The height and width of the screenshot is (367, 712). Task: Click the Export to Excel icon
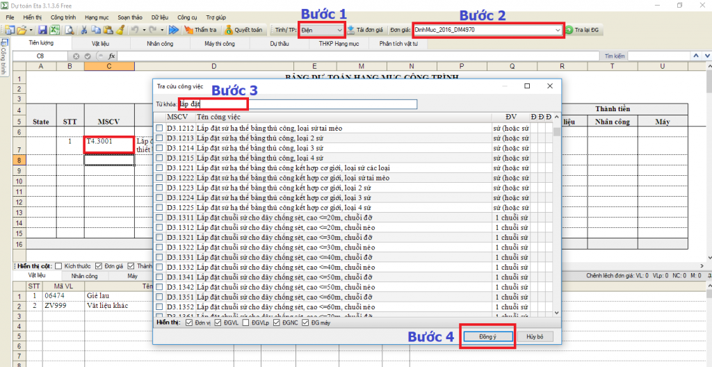pyautogui.click(x=54, y=30)
